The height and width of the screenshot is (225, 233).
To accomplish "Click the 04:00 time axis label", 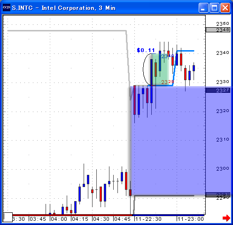I will pyautogui.click(x=59, y=219).
